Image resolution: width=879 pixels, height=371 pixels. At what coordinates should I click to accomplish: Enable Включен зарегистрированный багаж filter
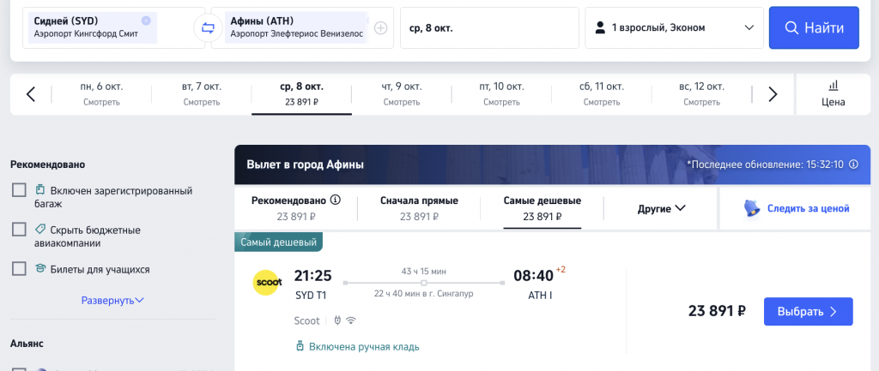[x=19, y=191]
